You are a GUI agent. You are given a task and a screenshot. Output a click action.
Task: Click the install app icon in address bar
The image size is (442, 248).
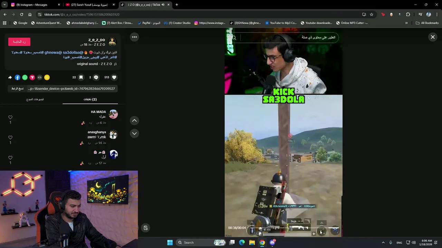click(364, 14)
